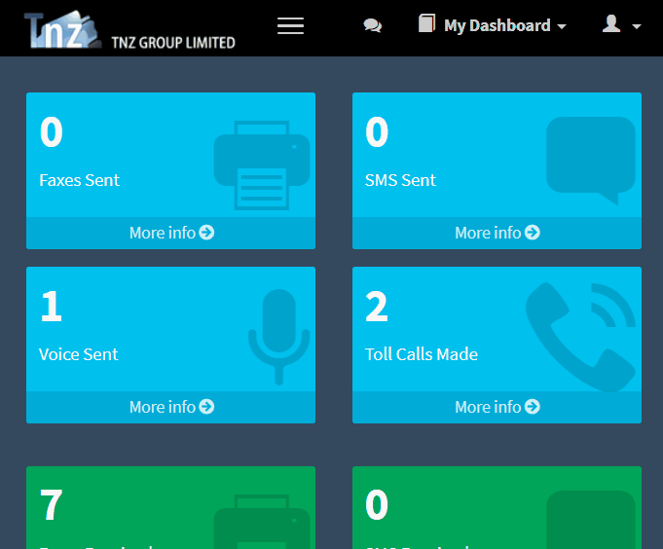The height and width of the screenshot is (549, 663).
Task: Click the fax printer icon on Faxes Sent
Action: tap(262, 165)
